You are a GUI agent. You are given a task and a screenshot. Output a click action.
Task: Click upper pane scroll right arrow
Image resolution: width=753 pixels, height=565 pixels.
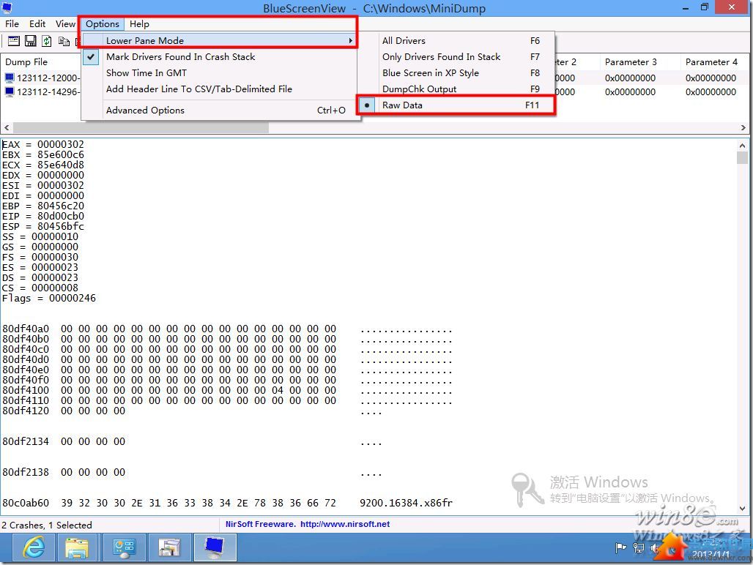tap(743, 127)
